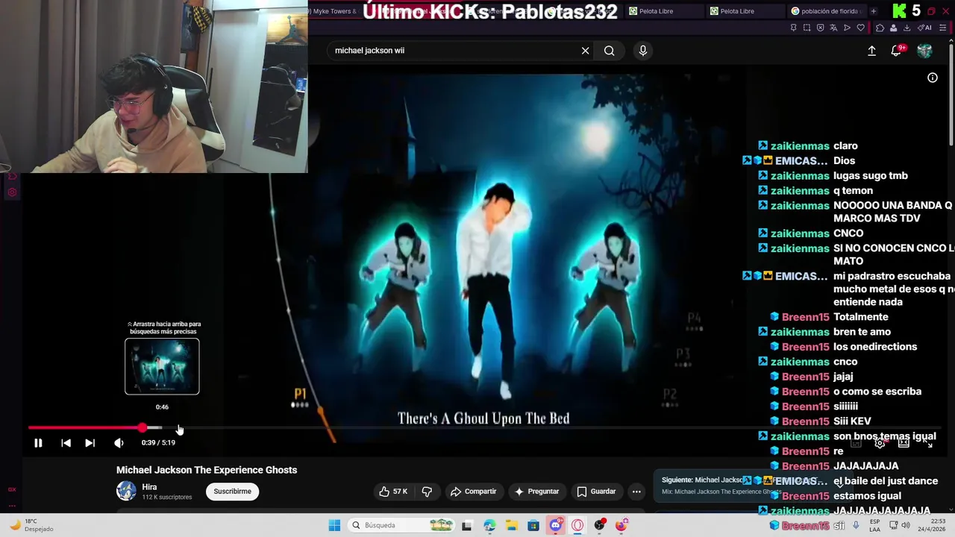Open the YouTube notifications bell

(897, 51)
